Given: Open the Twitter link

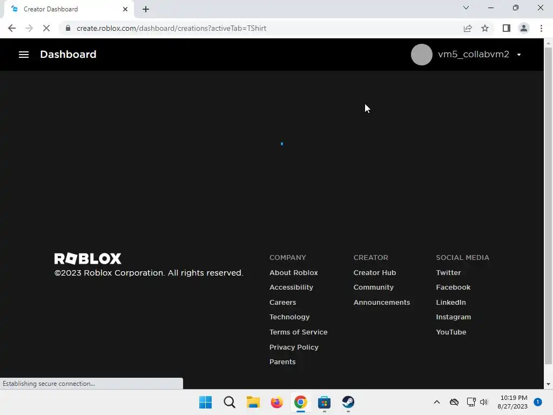Looking at the screenshot, I should 448,272.
